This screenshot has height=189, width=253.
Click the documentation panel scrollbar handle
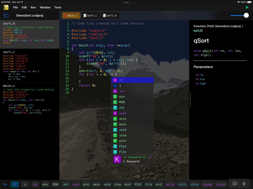(190, 100)
